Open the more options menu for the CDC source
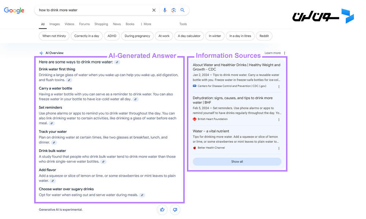 tap(279, 87)
